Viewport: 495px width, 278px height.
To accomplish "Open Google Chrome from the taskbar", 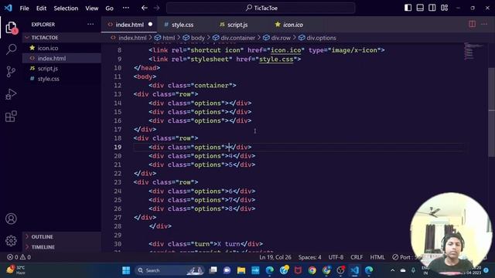I will click(x=312, y=270).
